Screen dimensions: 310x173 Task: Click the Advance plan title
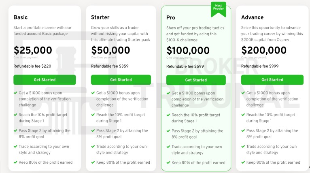tap(252, 17)
